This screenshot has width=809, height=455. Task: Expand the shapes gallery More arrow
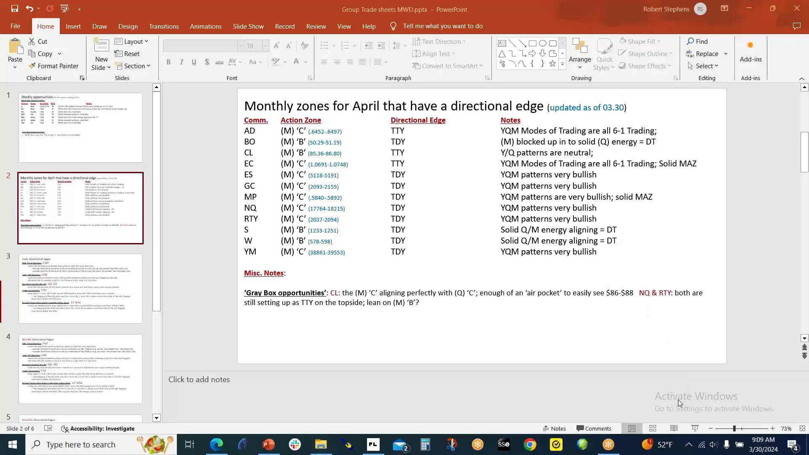click(562, 64)
